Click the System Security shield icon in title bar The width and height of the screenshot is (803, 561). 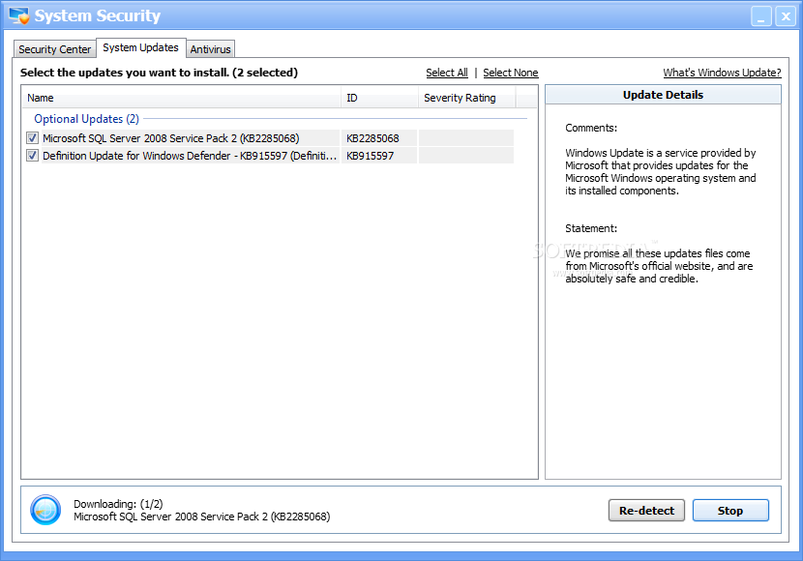coord(19,15)
